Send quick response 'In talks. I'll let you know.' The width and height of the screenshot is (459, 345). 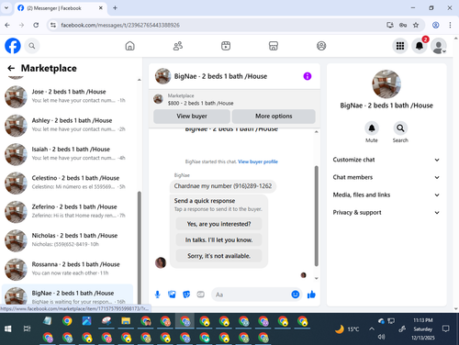[x=218, y=239]
